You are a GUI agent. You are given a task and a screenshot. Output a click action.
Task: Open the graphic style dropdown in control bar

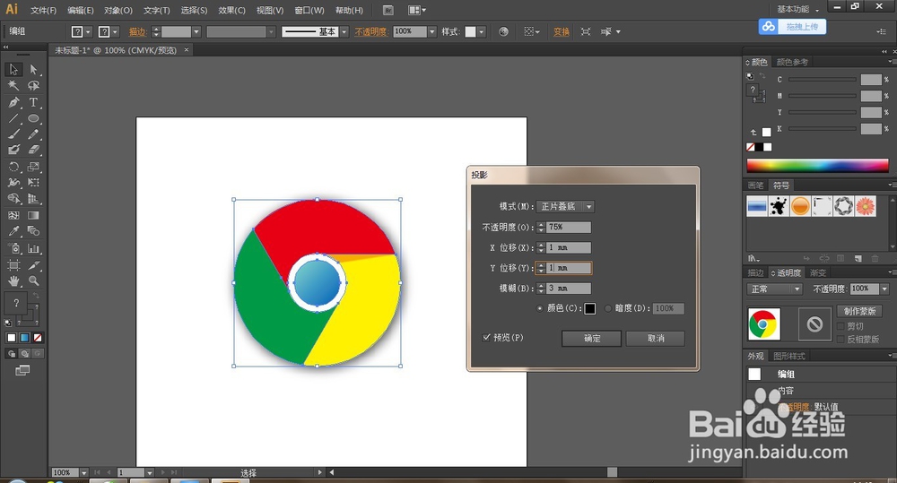tap(481, 32)
